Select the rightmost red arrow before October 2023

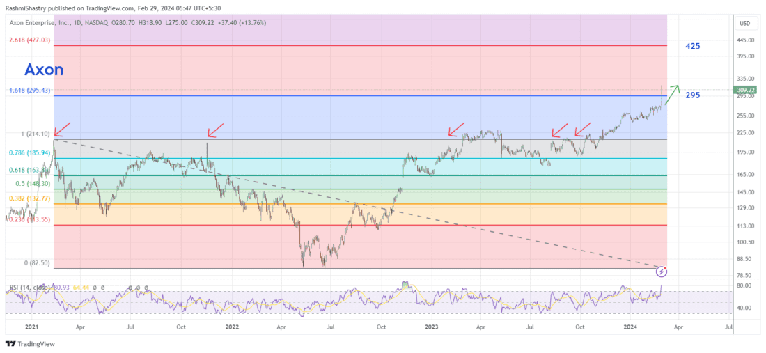[x=583, y=130]
